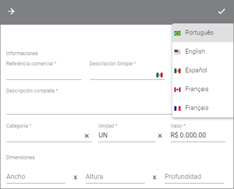234x189 pixels.
Task: Clear the Categoría field with X
Action: (x=87, y=136)
